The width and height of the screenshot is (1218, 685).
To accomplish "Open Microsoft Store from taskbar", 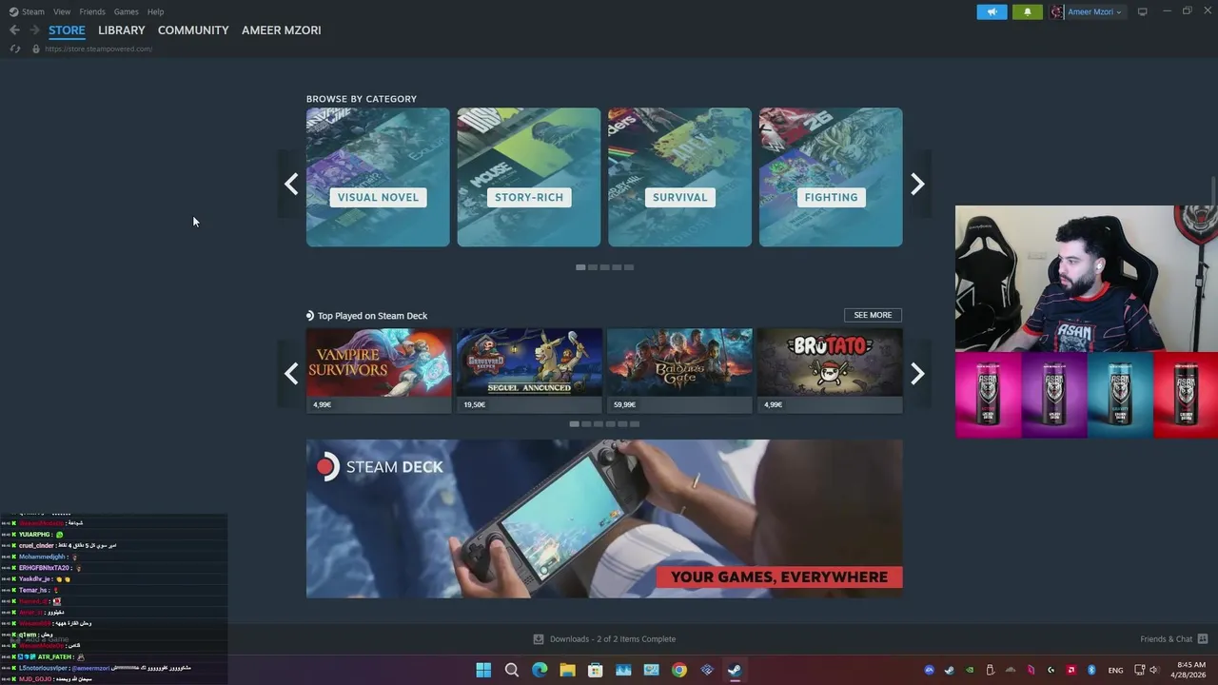I will click(596, 670).
